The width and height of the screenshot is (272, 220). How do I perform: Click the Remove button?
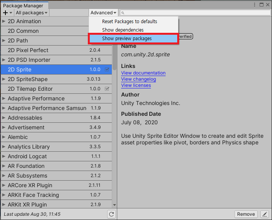point(246,214)
